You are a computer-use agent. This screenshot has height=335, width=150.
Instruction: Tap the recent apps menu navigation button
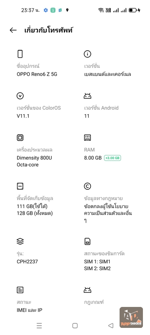tap(39, 326)
